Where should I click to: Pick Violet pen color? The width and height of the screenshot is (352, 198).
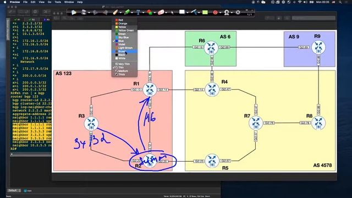[124, 45]
